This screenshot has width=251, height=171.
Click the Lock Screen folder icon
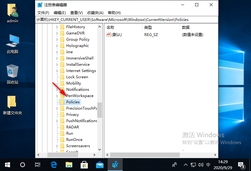tap(62, 77)
